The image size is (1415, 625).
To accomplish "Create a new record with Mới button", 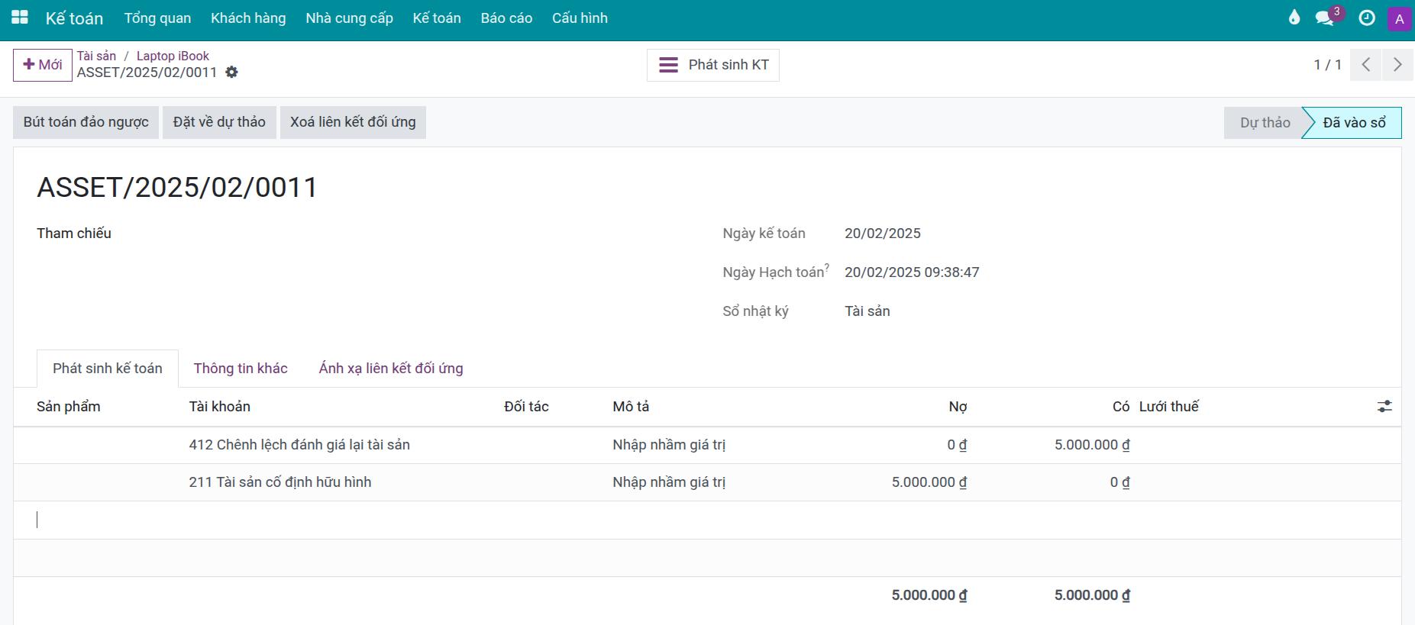I will (x=43, y=65).
